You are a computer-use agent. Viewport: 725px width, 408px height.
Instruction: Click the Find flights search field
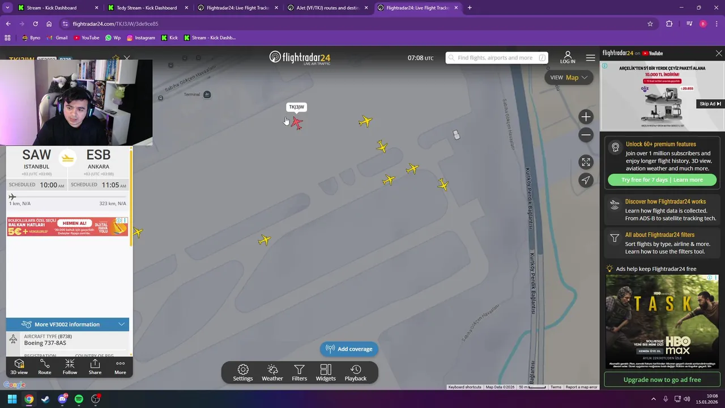(x=497, y=58)
